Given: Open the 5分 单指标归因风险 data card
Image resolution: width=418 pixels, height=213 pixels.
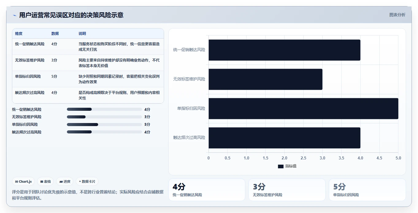Looking at the screenshot, I should [367, 190].
